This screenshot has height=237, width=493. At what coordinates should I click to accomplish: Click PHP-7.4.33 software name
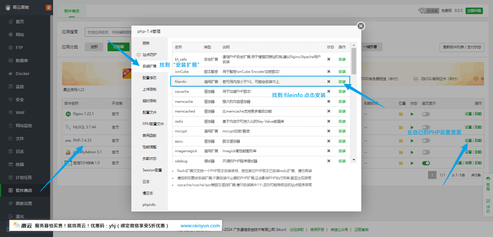click(x=82, y=140)
